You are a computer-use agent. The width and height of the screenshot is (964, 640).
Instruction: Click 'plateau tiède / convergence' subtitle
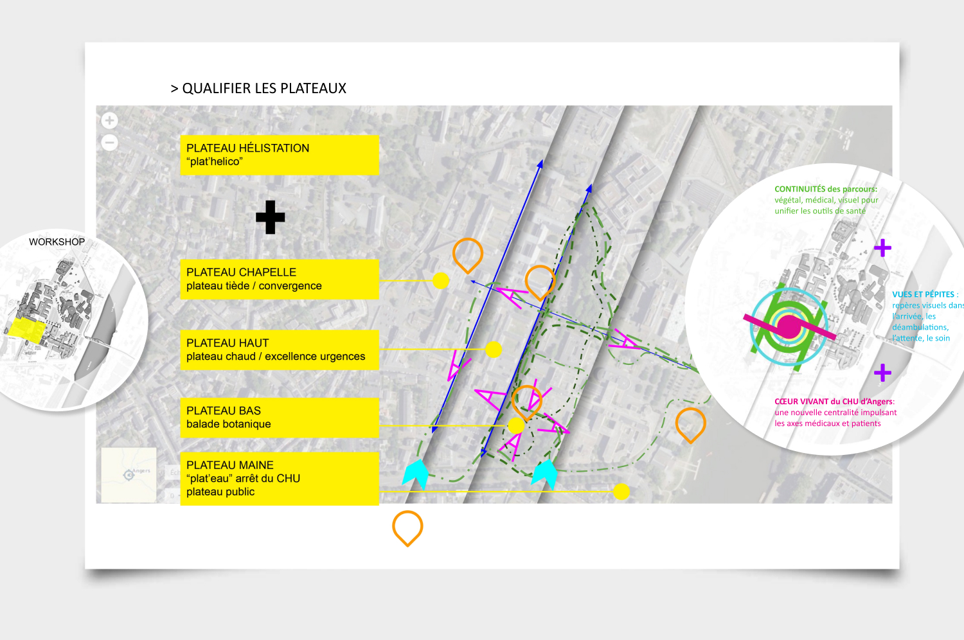pyautogui.click(x=254, y=286)
